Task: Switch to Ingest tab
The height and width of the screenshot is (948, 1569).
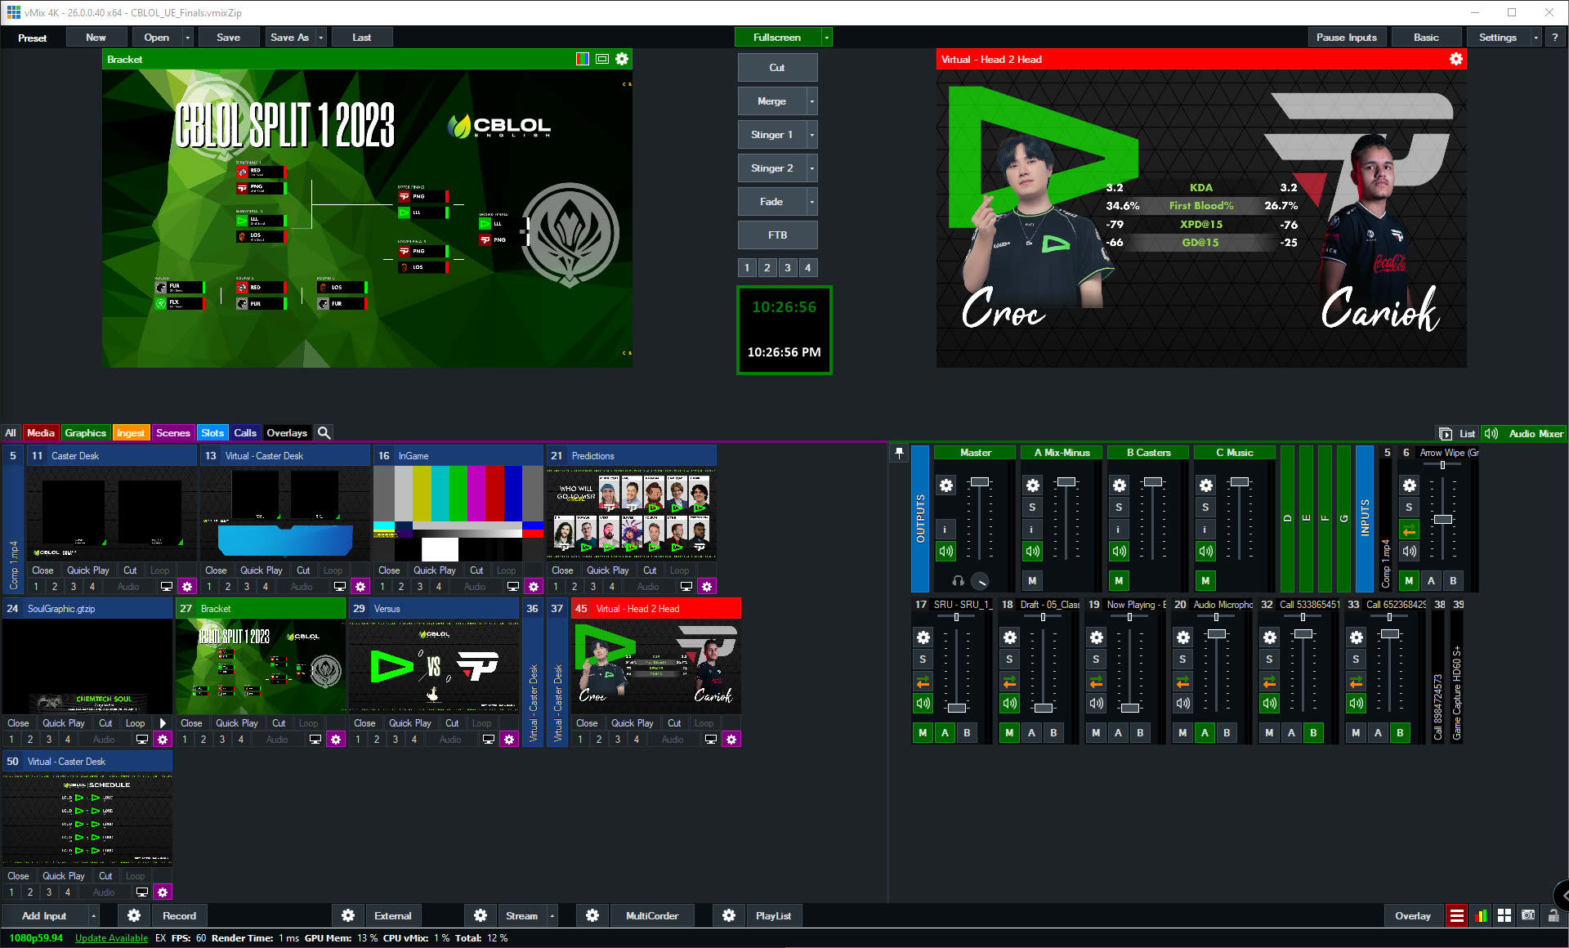Action: click(131, 433)
